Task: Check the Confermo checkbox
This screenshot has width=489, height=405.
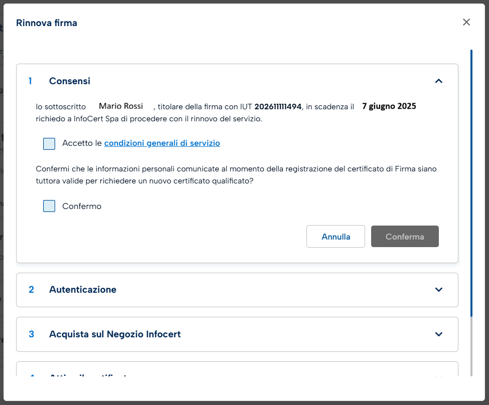Action: tap(49, 206)
